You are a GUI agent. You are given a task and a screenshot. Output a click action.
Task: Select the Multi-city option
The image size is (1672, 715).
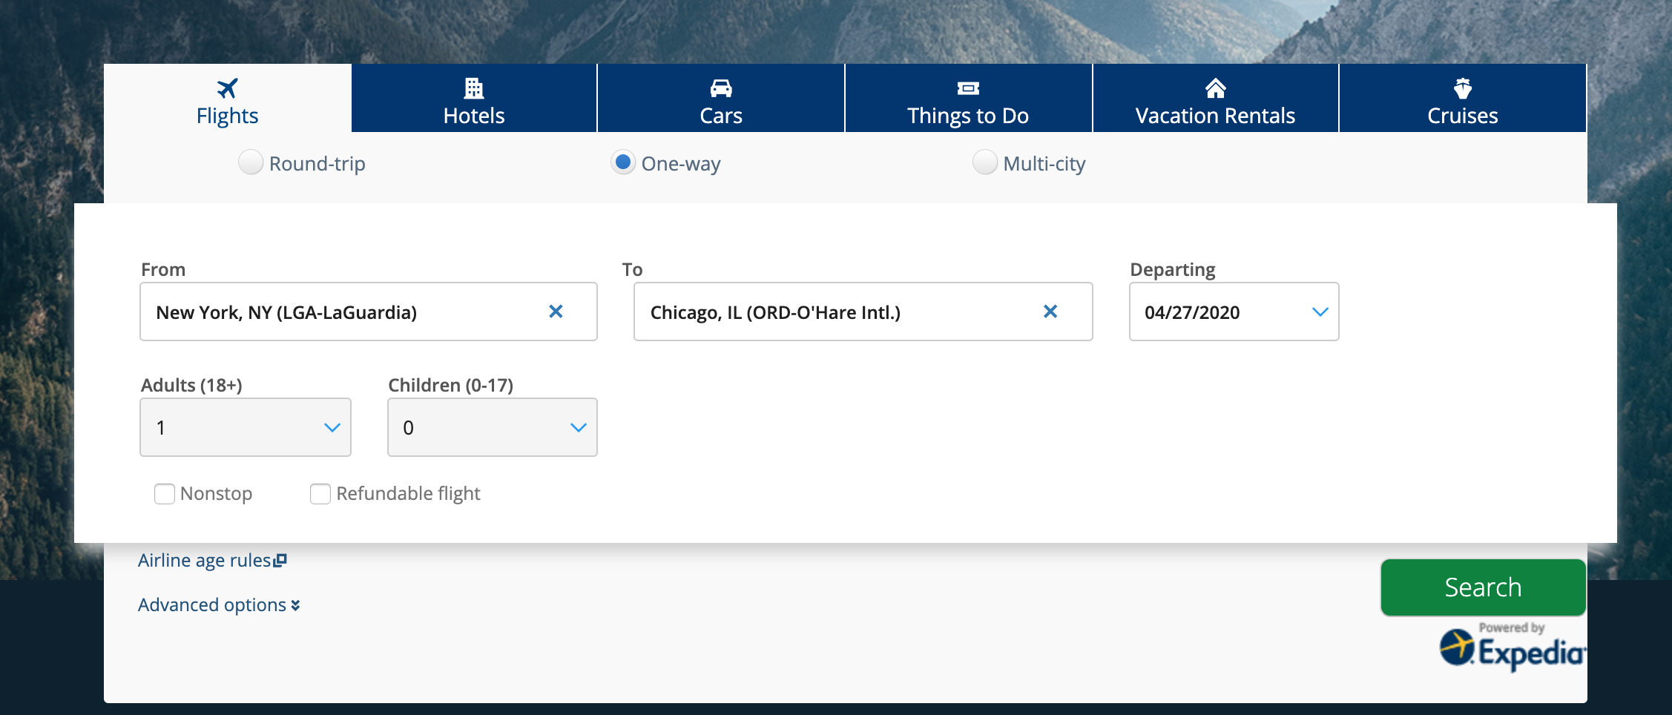(x=985, y=162)
